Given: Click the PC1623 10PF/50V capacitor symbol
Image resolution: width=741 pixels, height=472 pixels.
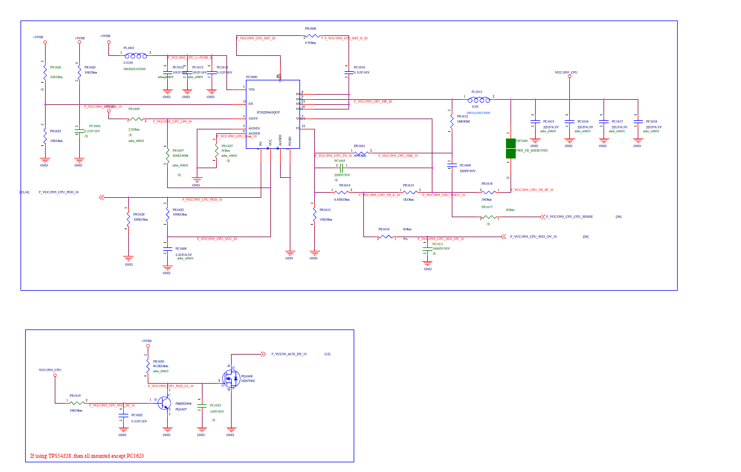Looking at the screenshot, I should click(201, 408).
